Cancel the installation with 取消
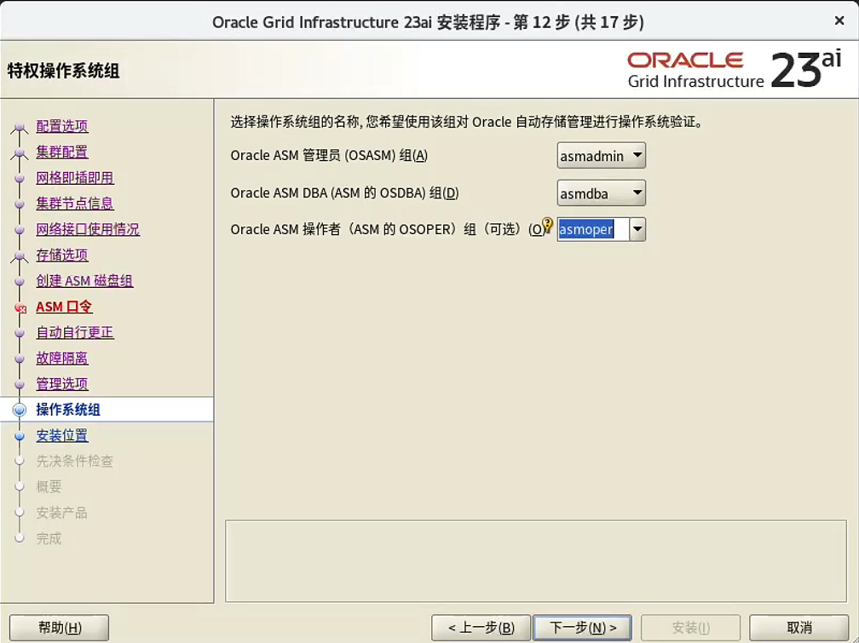859x643 pixels. tap(798, 628)
